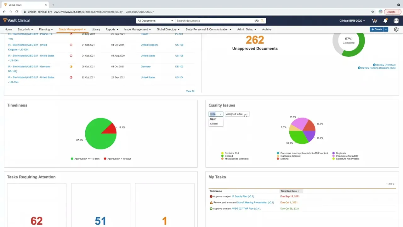Open the notifications bell
The width and height of the screenshot is (403, 227).
(385, 21)
